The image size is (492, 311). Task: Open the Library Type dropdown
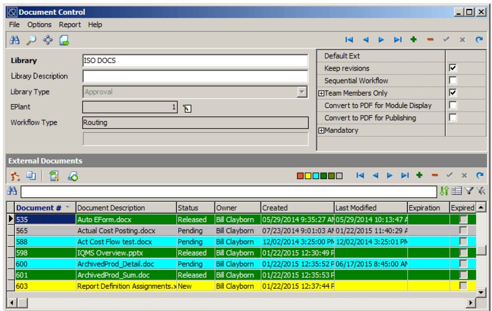(x=302, y=92)
